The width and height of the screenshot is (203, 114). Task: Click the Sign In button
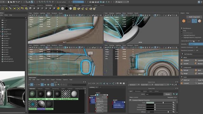(x=122, y=2)
